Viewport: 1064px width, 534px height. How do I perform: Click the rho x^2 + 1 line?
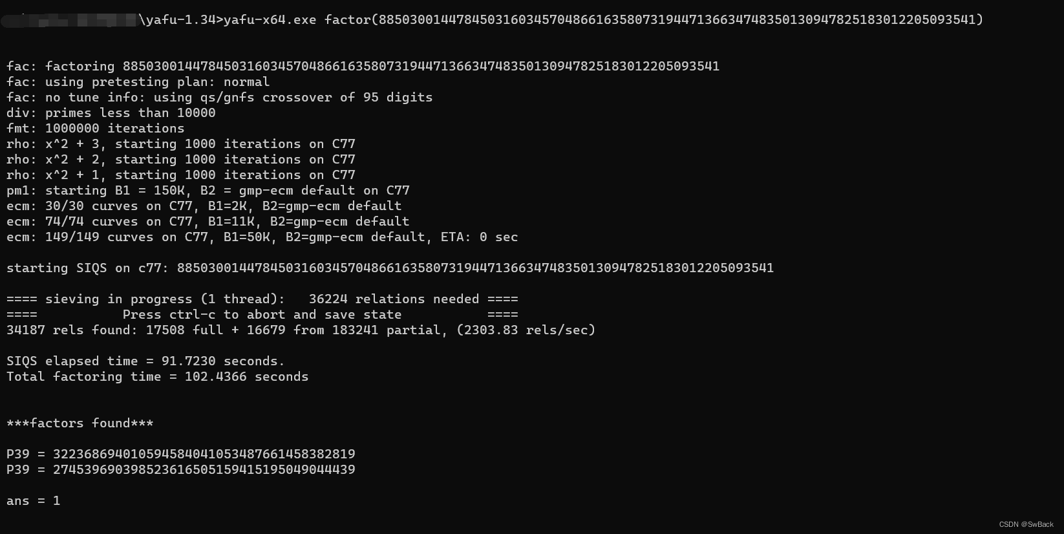pyautogui.click(x=180, y=175)
